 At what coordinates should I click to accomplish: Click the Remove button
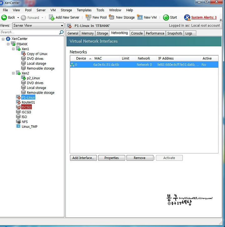(x=140, y=158)
